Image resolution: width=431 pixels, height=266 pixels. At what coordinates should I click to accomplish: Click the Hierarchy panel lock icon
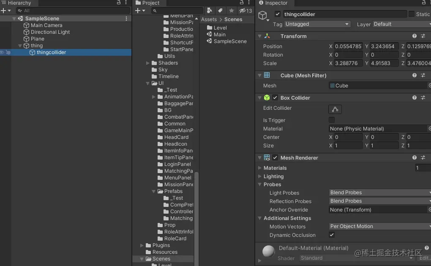(119, 3)
